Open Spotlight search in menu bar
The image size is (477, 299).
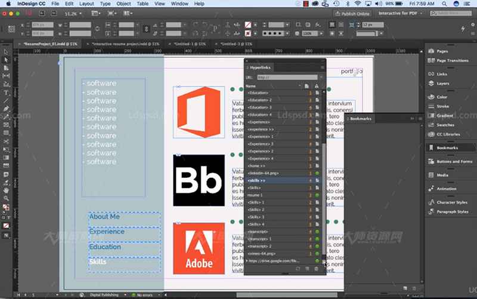444,4
